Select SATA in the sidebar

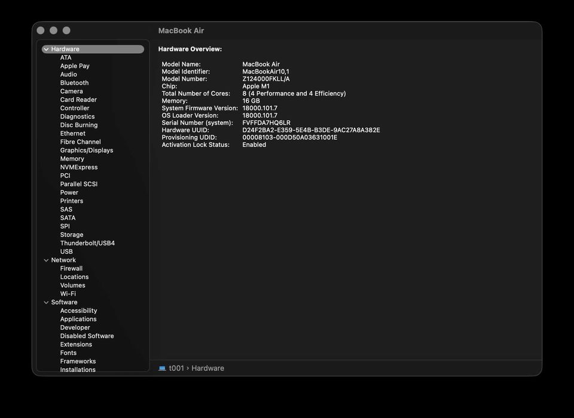[x=68, y=217]
